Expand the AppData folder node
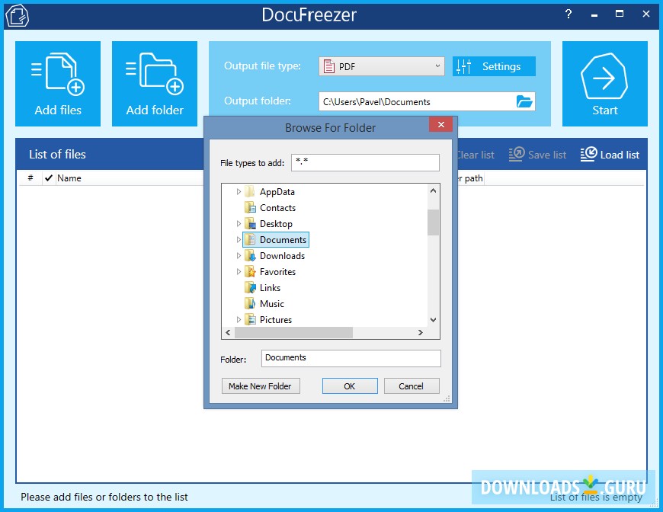Screen dimensions: 663x512 click(x=239, y=192)
